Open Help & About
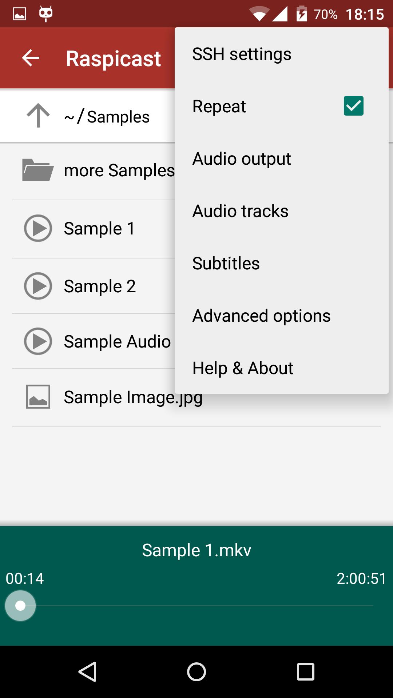Screen dimensions: 393x698 click(x=282, y=368)
